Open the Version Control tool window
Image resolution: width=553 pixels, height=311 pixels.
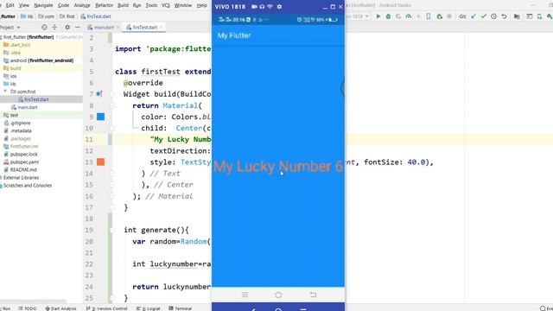tap(107, 308)
